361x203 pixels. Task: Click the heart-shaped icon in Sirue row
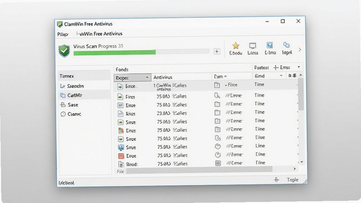click(218, 146)
